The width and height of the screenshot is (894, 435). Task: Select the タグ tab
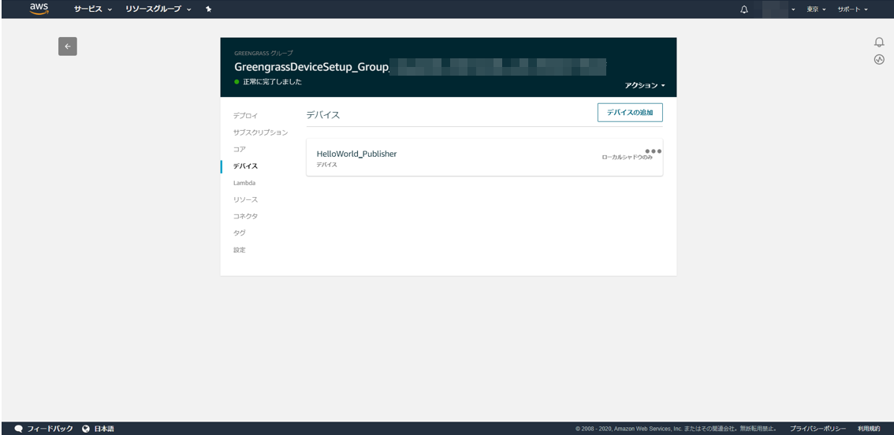[x=240, y=232]
